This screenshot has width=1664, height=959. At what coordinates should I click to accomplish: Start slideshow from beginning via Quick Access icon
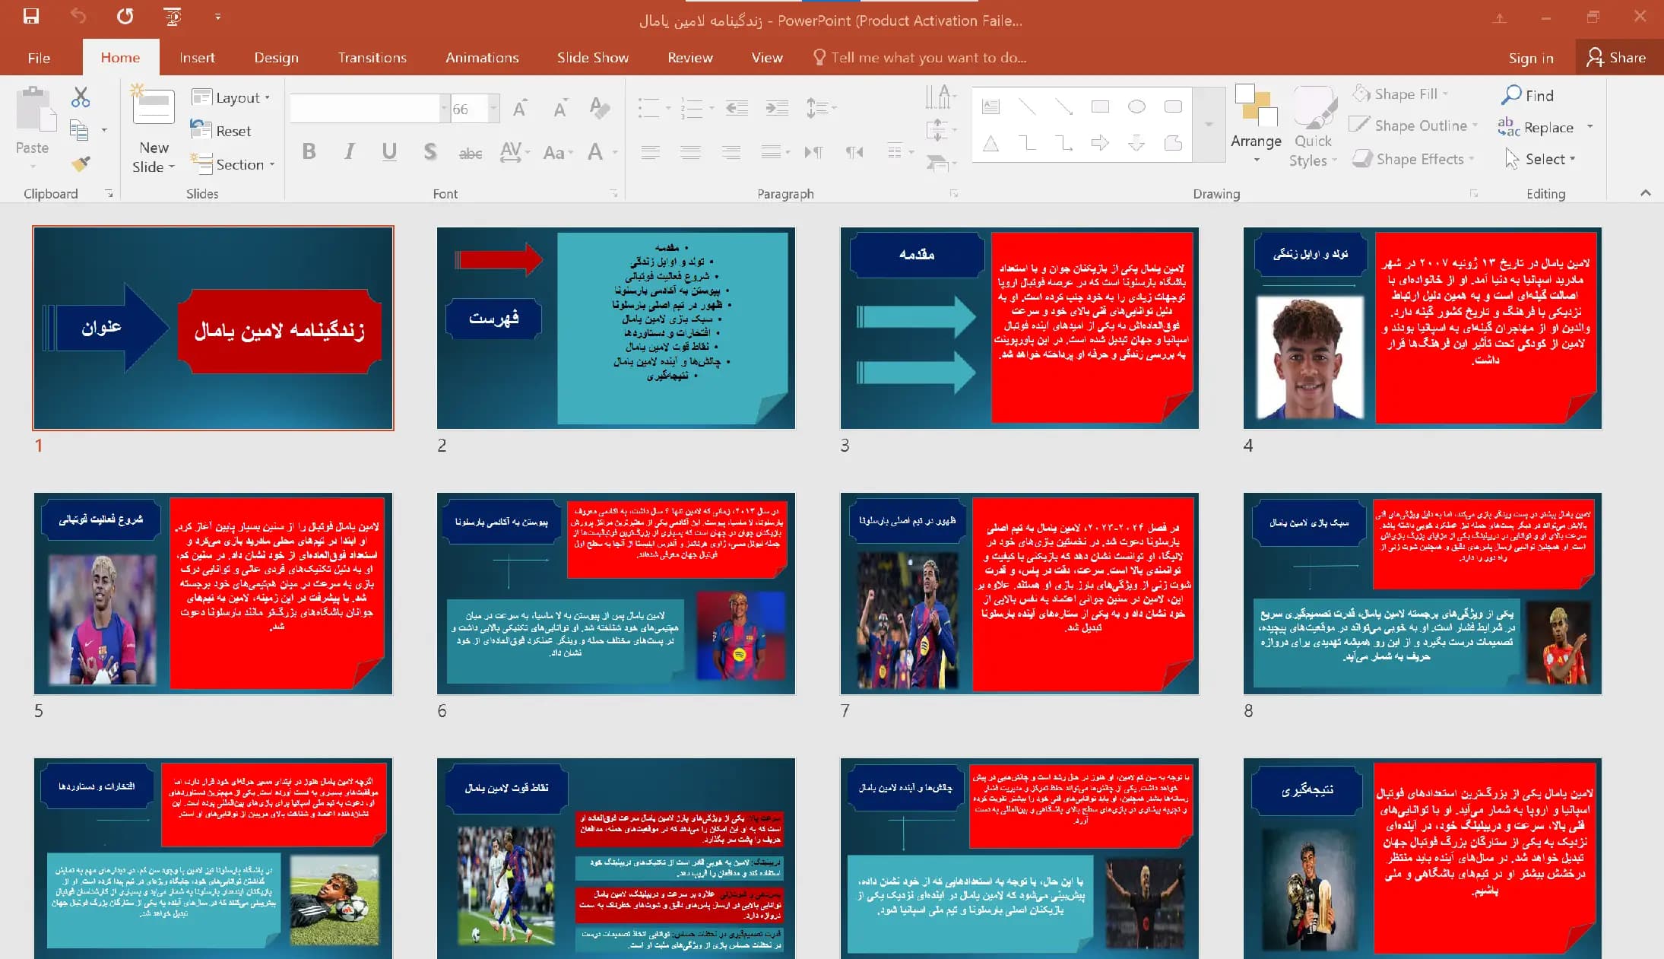coord(173,16)
